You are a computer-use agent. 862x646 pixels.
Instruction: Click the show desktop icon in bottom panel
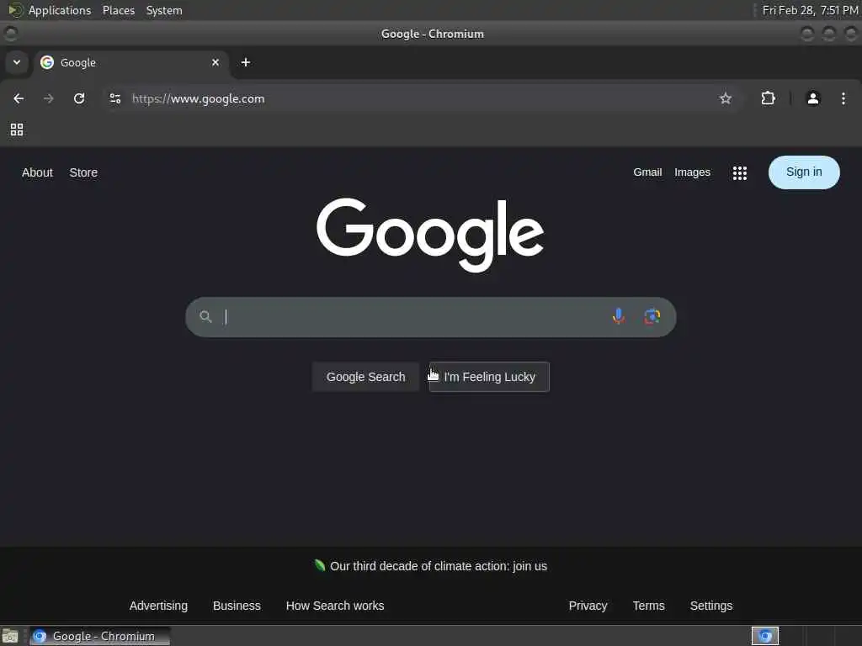point(10,636)
